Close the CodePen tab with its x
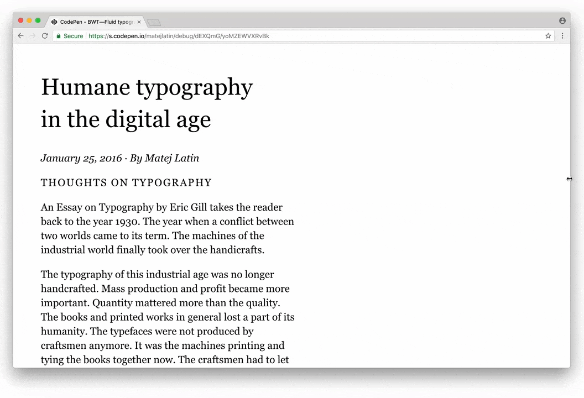This screenshot has width=584, height=398. [139, 22]
